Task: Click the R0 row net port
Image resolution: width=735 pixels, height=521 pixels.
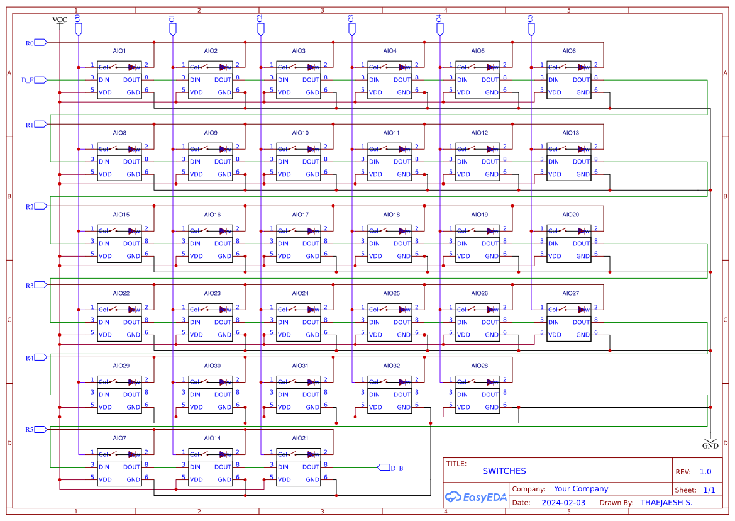Action: coord(40,43)
